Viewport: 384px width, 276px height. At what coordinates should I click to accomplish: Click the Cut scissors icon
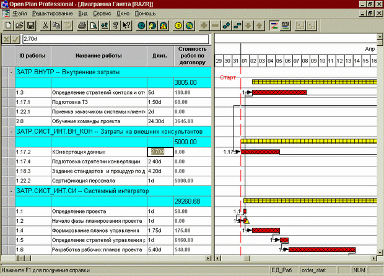click(45, 25)
